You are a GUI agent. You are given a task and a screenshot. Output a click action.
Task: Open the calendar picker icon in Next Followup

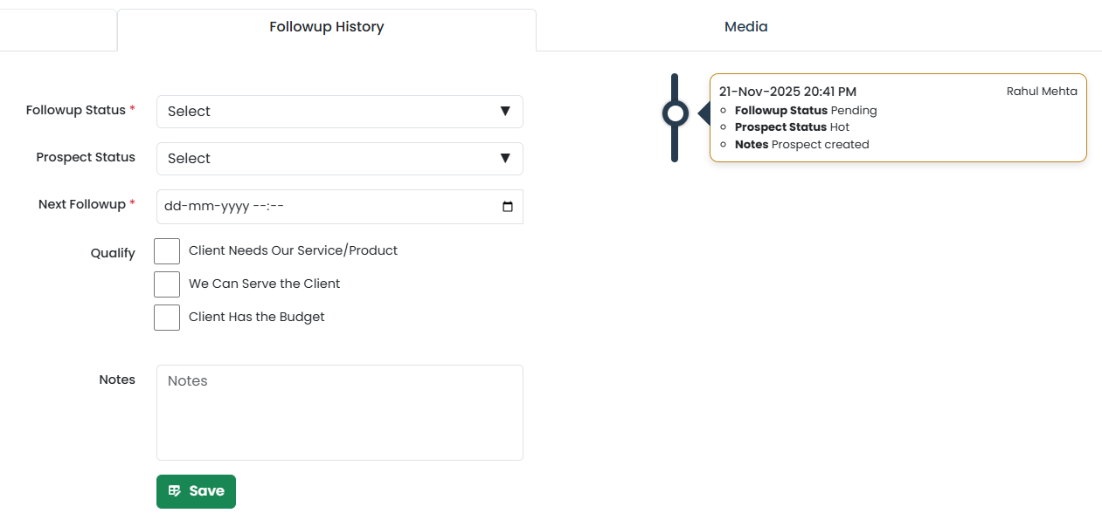(x=508, y=207)
